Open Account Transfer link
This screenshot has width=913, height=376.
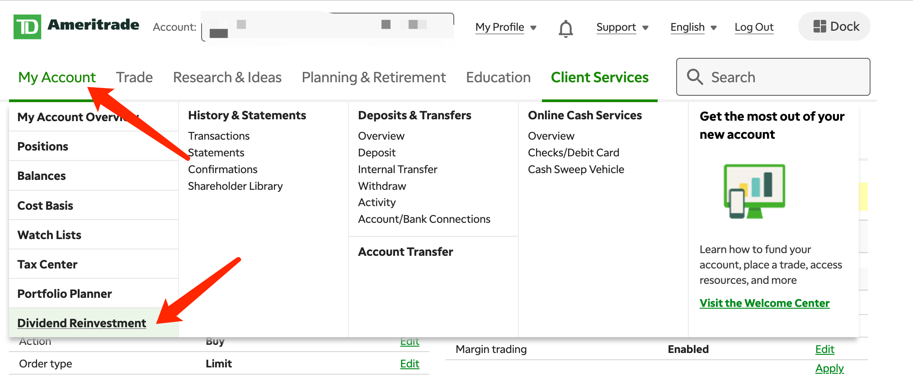405,252
